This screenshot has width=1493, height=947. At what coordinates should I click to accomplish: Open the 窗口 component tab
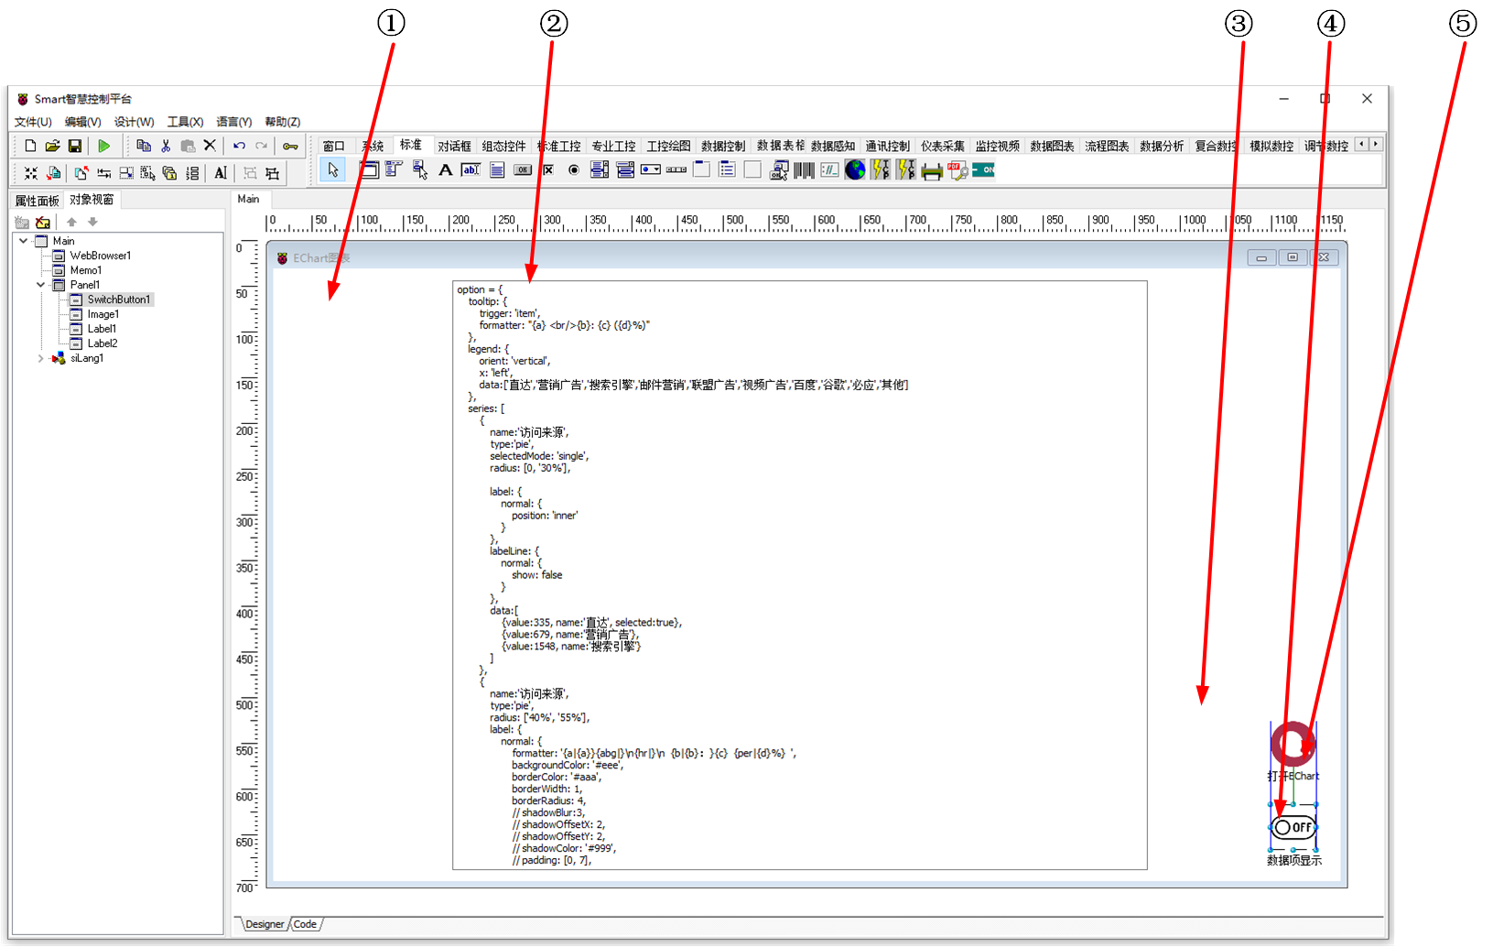(x=334, y=146)
